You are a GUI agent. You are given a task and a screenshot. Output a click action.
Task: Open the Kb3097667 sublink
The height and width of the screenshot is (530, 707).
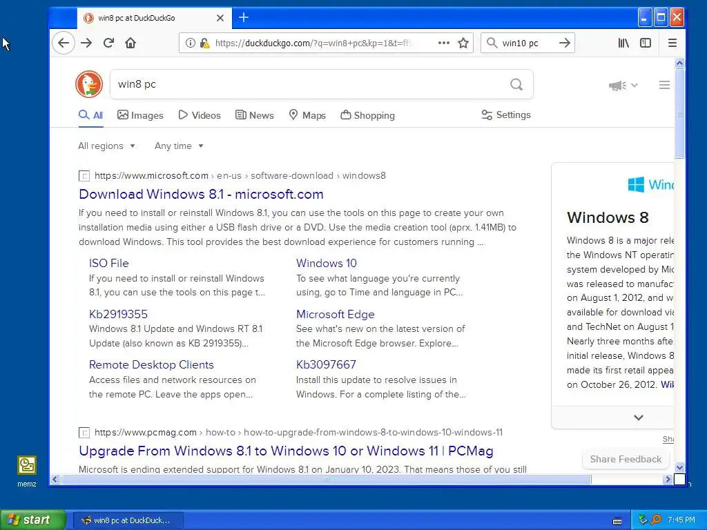[326, 364]
